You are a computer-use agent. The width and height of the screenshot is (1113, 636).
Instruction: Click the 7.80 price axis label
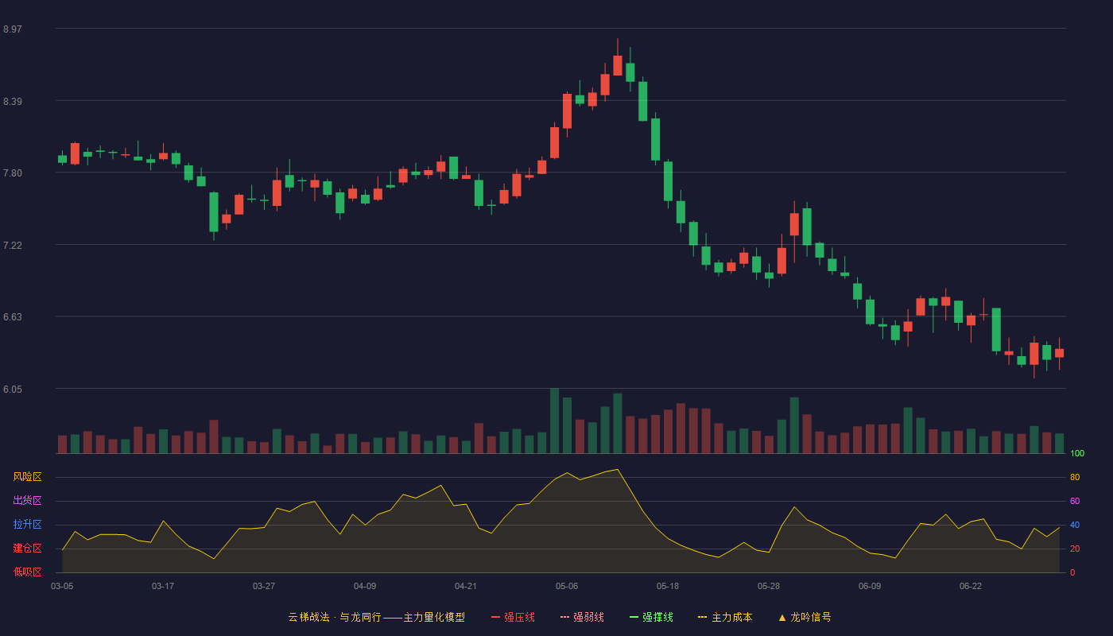13,173
